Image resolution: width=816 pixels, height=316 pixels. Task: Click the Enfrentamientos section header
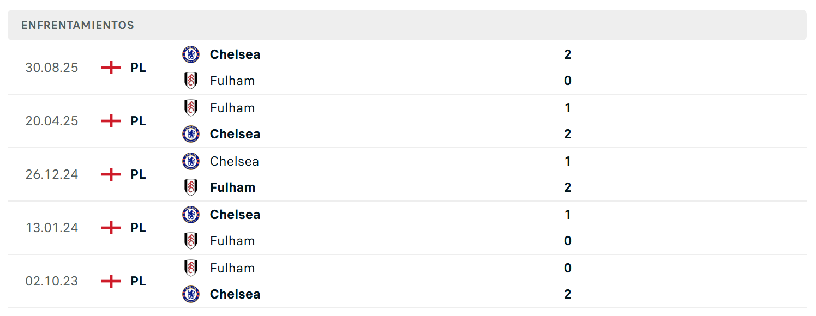(x=407, y=25)
